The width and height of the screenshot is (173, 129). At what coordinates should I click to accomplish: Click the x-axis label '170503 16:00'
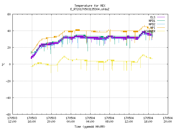[x=32, y=120]
